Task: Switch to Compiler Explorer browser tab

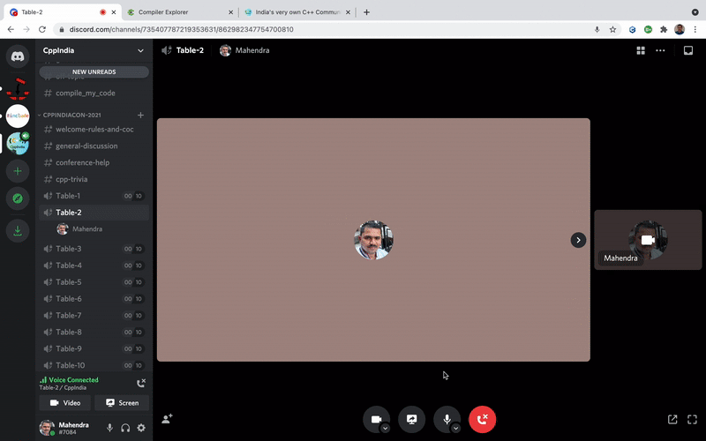Action: pyautogui.click(x=180, y=12)
